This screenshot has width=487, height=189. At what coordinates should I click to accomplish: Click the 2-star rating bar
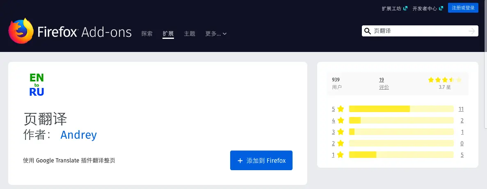point(401,143)
